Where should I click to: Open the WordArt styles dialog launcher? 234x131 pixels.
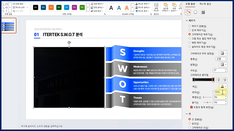tap(151, 14)
